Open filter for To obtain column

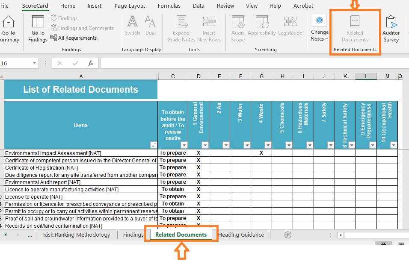click(x=184, y=145)
